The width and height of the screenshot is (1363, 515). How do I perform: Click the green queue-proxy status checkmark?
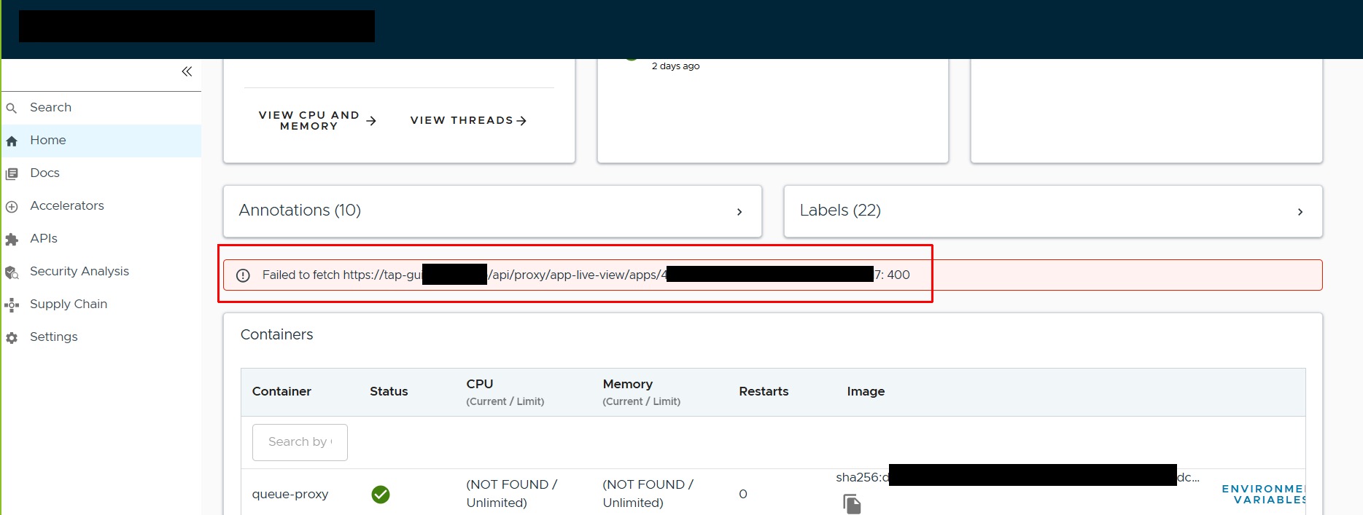coord(381,495)
